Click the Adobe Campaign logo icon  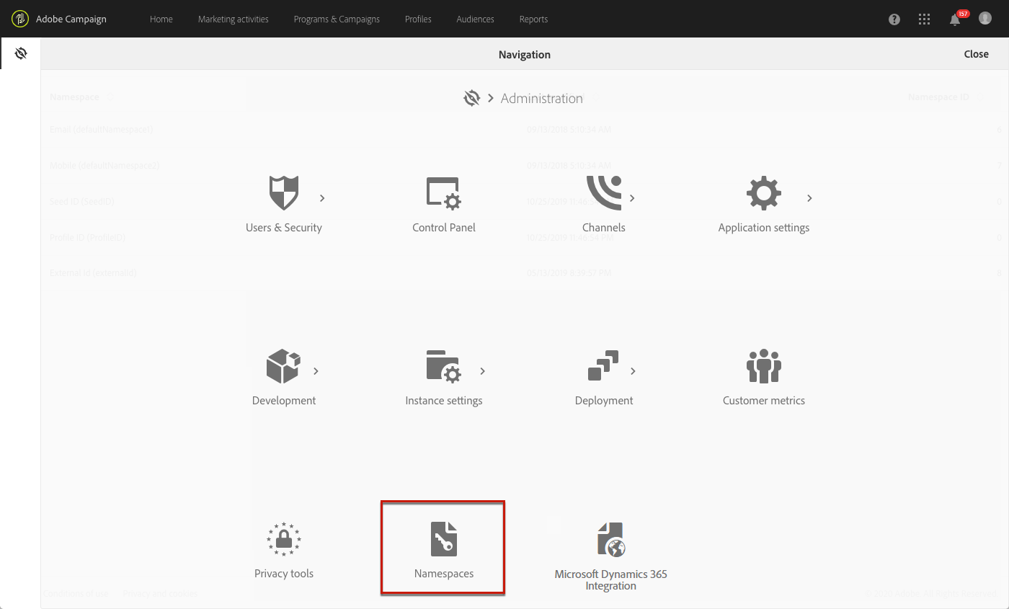[x=20, y=19]
